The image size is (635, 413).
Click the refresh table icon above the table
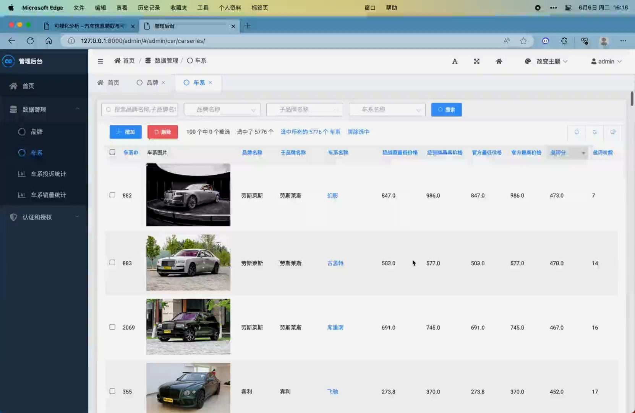[595, 132]
